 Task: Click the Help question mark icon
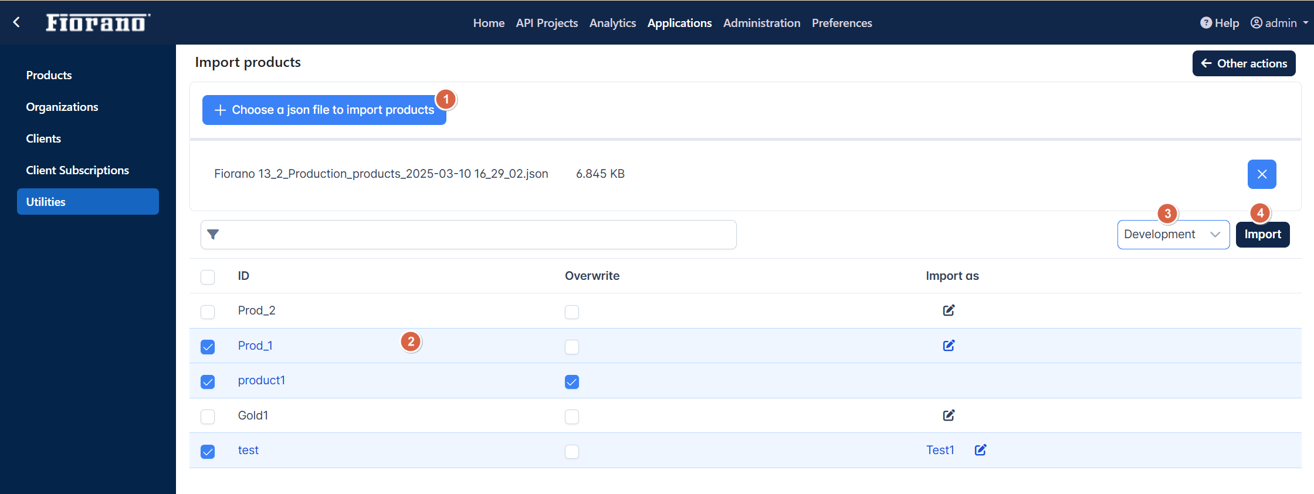1206,23
